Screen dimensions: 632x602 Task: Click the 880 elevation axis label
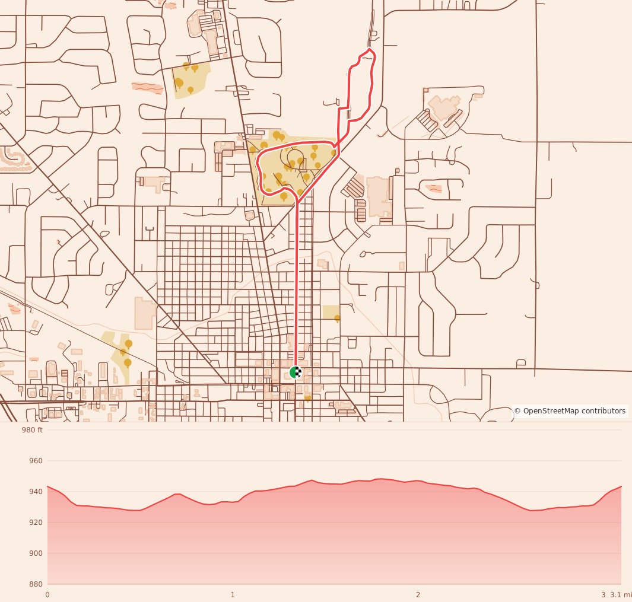(x=36, y=584)
